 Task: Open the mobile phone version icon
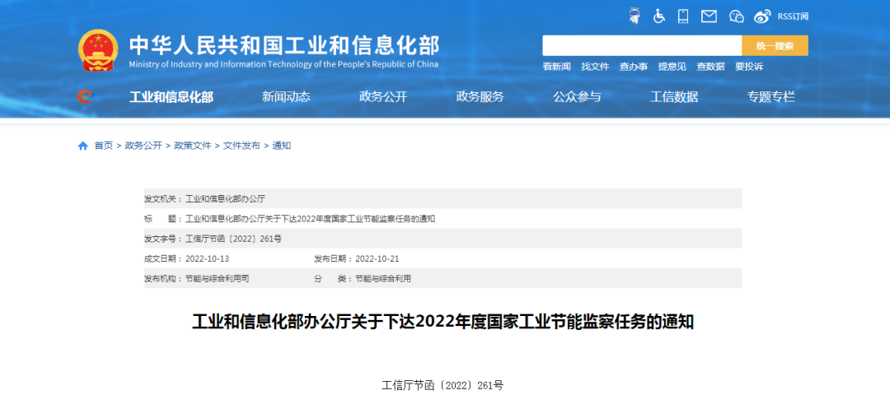pyautogui.click(x=683, y=16)
